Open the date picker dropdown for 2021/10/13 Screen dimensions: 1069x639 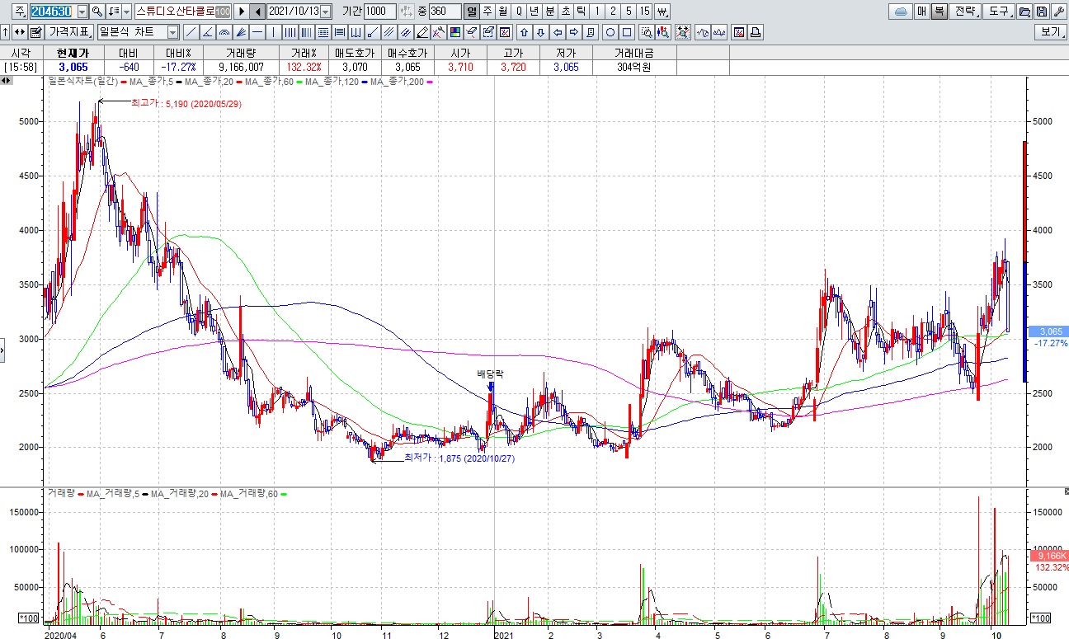pos(325,12)
